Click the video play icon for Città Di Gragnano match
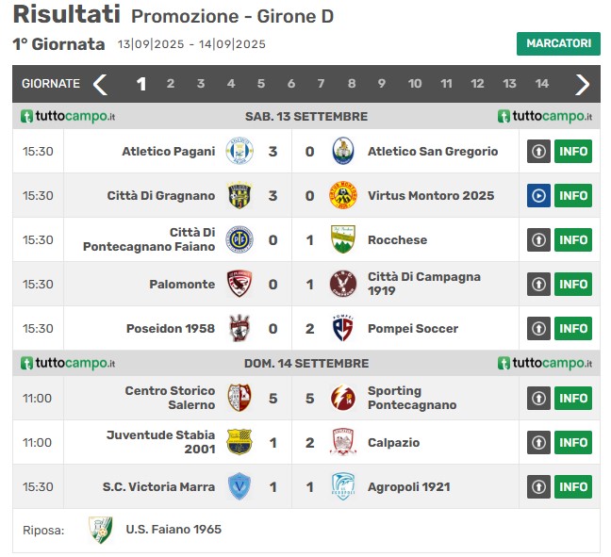Image resolution: width=611 pixels, height=557 pixels. click(x=538, y=195)
